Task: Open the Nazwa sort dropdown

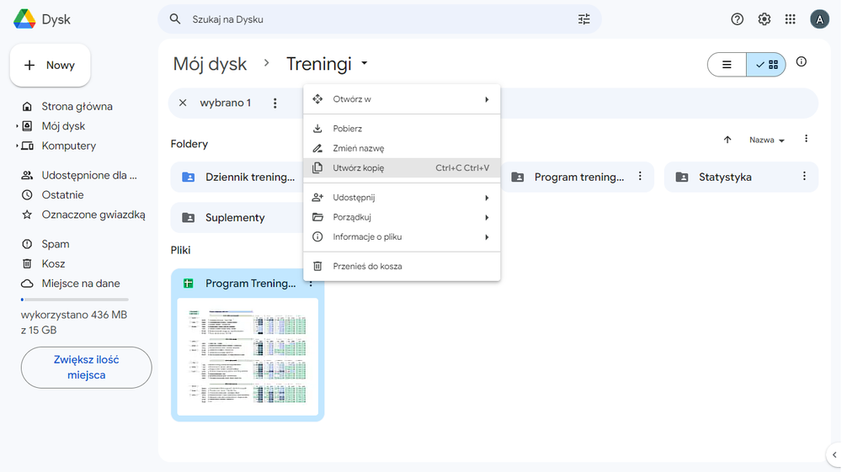Action: pos(767,140)
